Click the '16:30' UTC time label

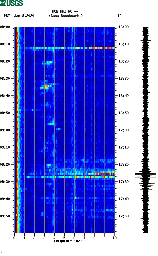[123, 78]
